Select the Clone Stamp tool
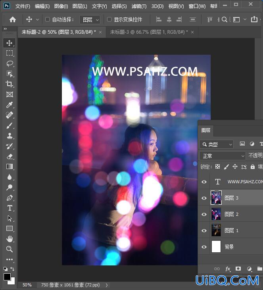This screenshot has width=263, height=290. [x=10, y=136]
